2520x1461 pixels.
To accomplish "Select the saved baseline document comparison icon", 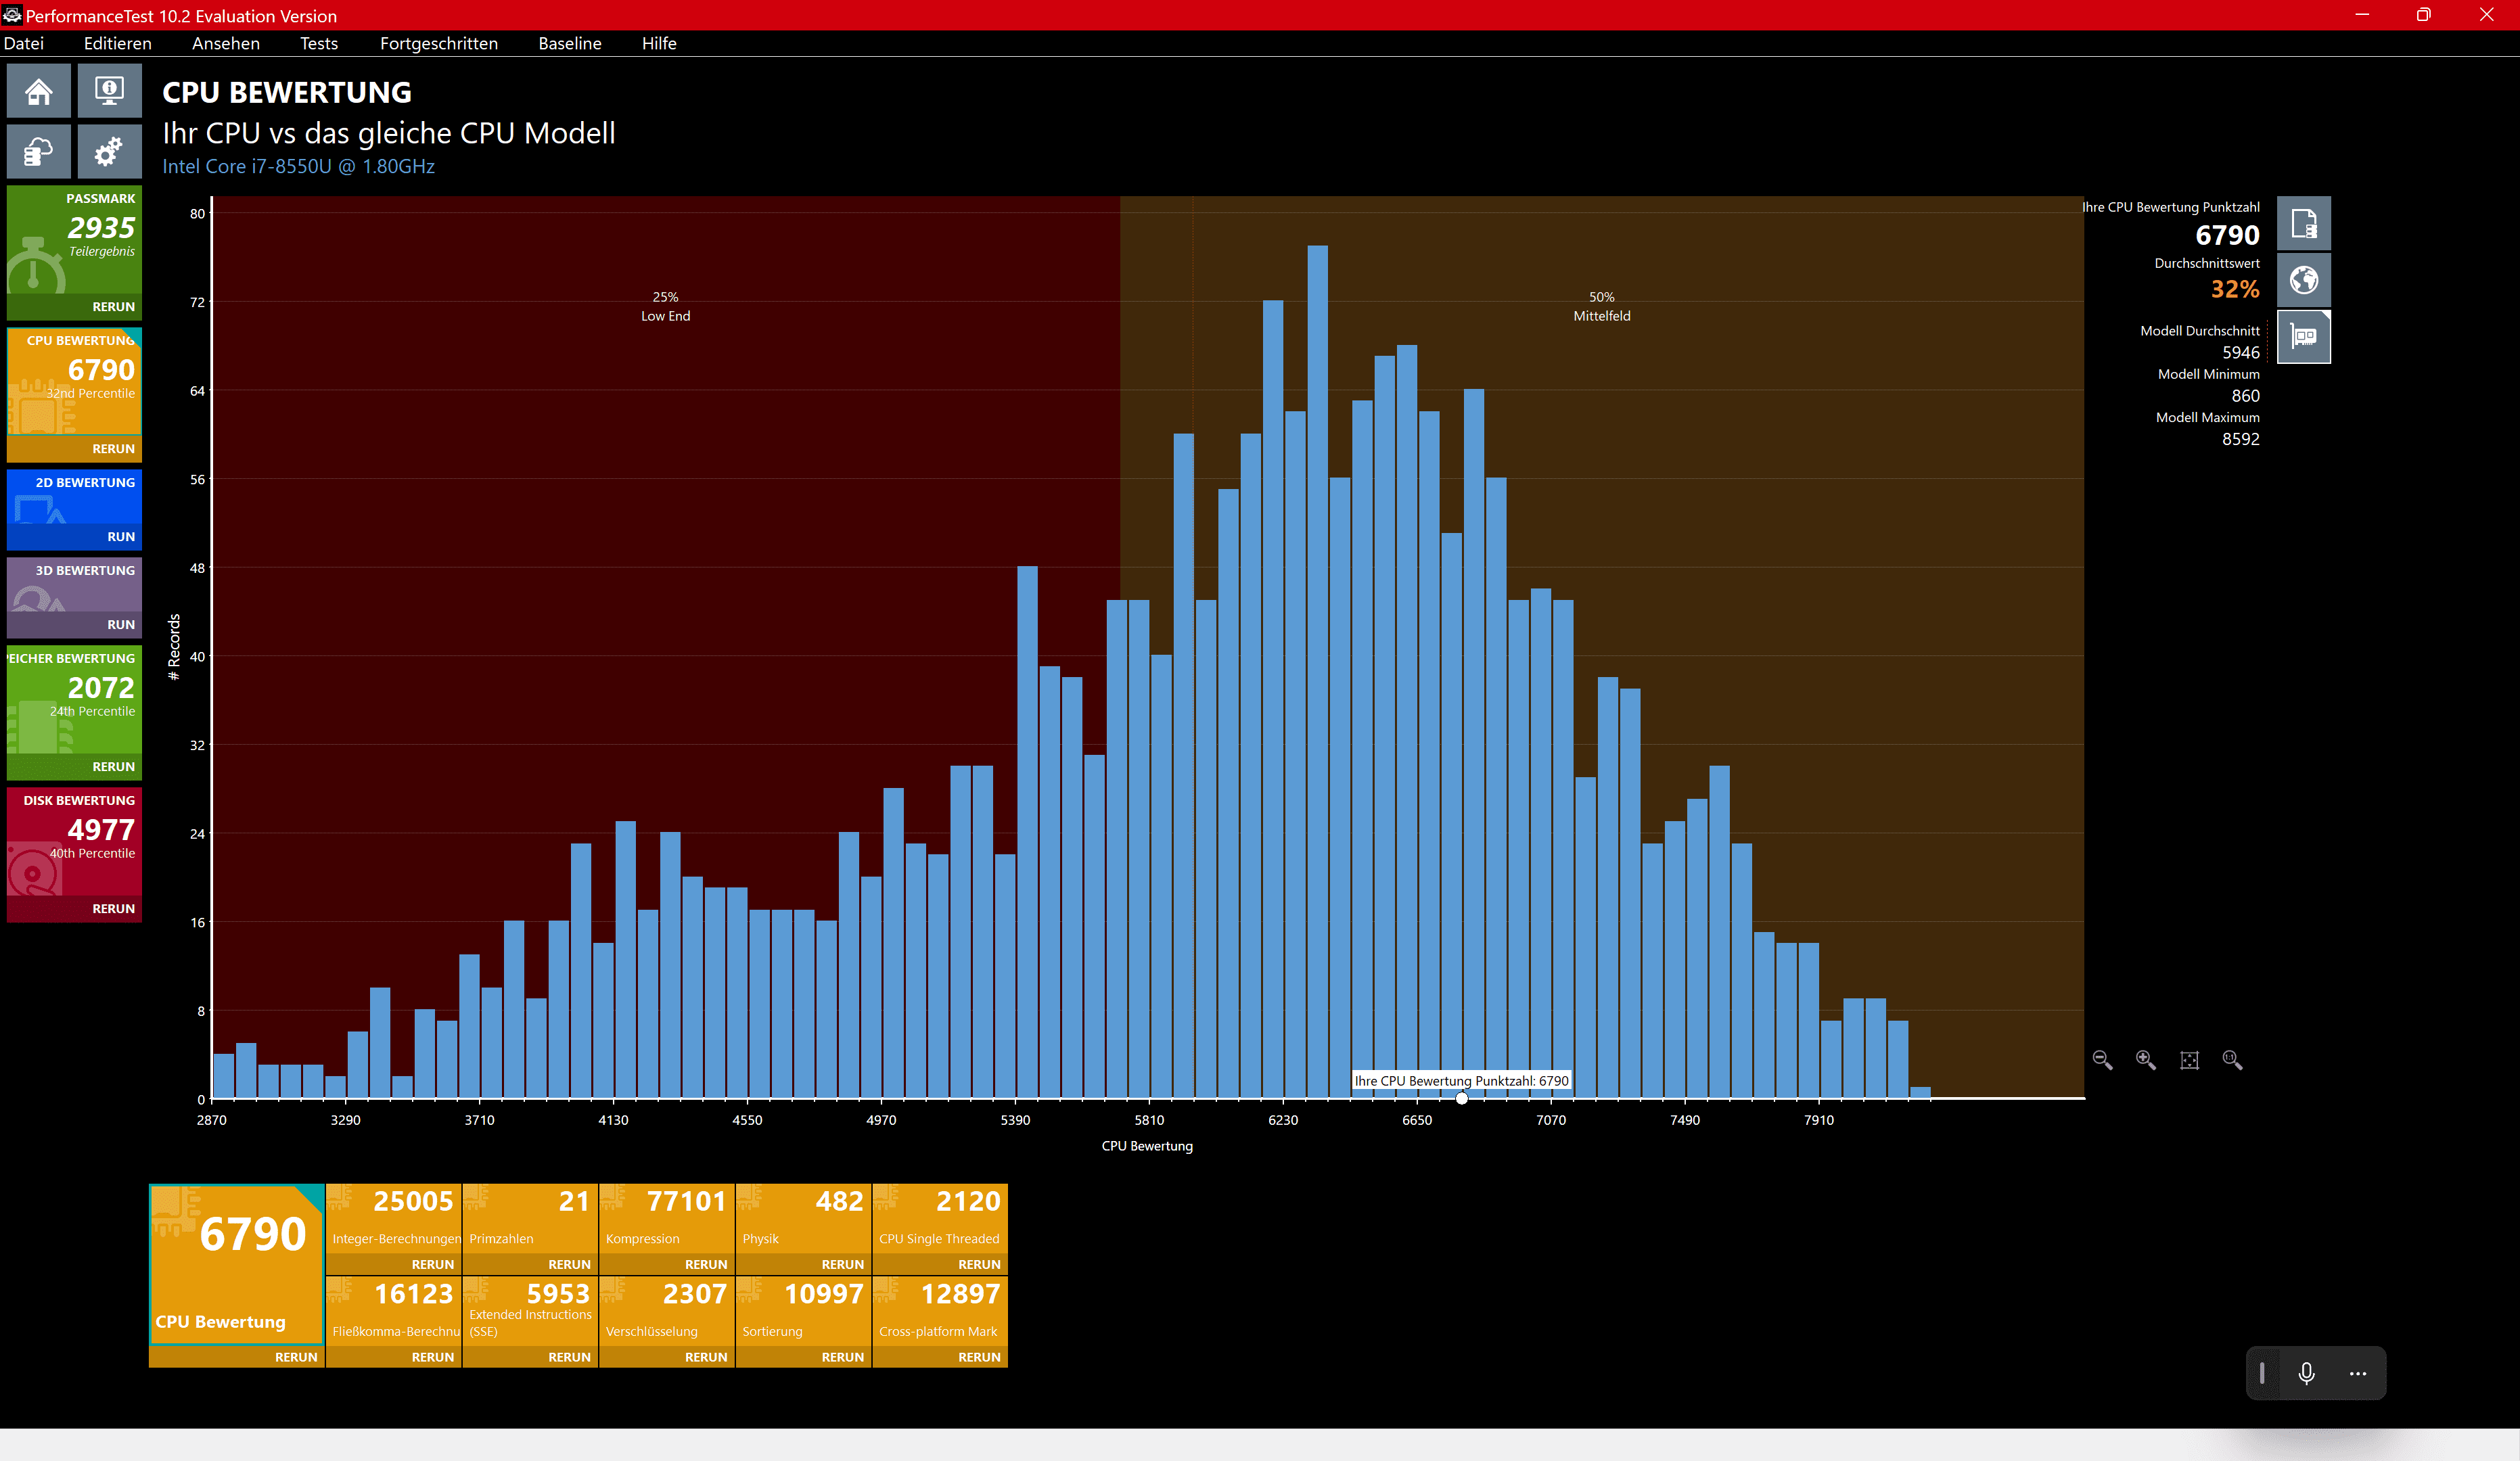I will [x=2304, y=224].
